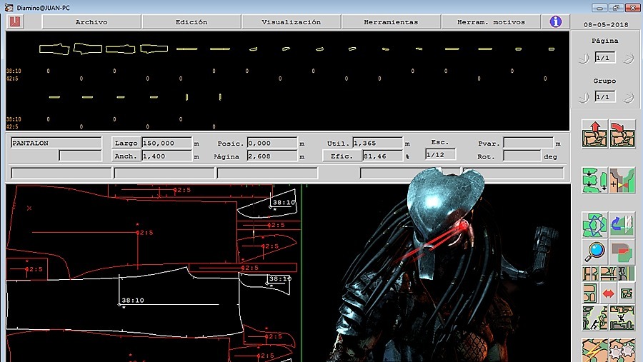Click the Largo button
Viewport: 643px width, 362px height.
pyautogui.click(x=126, y=143)
